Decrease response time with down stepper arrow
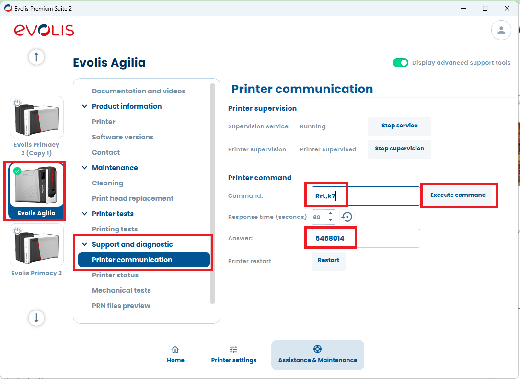Image resolution: width=520 pixels, height=379 pixels. pos(330,220)
